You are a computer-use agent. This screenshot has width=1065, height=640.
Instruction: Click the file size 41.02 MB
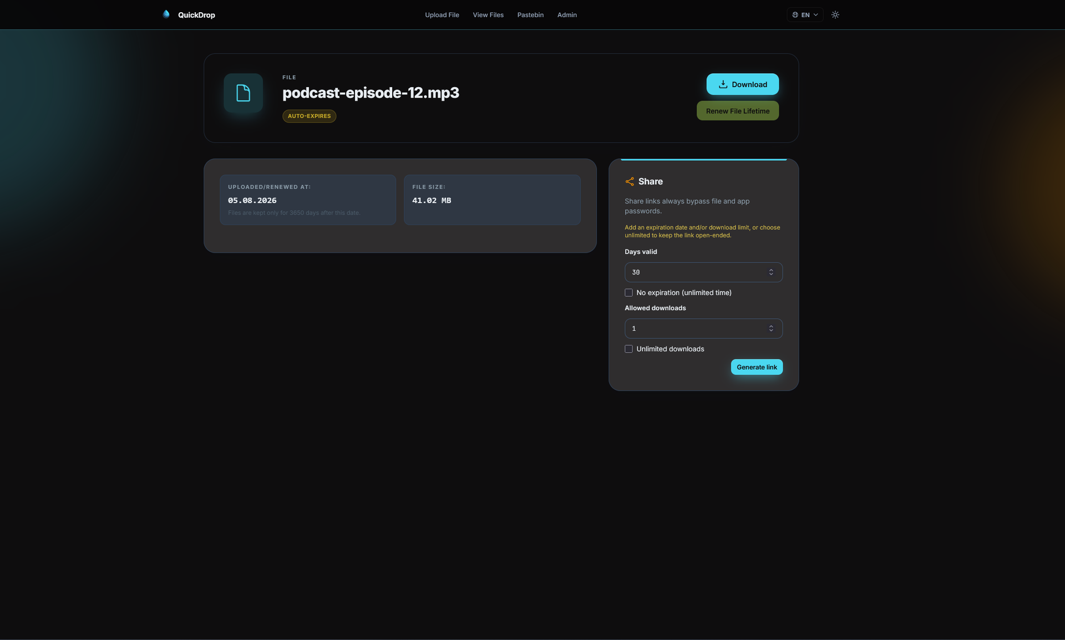pyautogui.click(x=432, y=200)
